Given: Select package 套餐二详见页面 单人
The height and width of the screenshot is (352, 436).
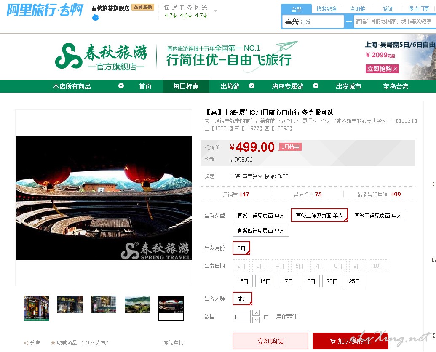Looking at the screenshot, I should tap(319, 215).
